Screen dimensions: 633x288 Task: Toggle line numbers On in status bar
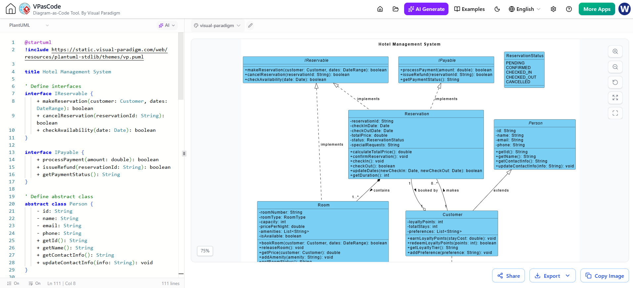pyautogui.click(x=13, y=283)
